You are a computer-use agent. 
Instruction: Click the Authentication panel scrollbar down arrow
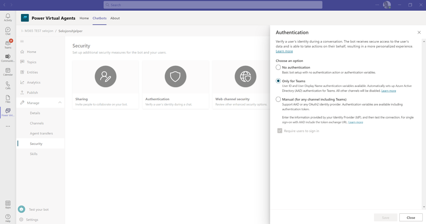coord(424,207)
